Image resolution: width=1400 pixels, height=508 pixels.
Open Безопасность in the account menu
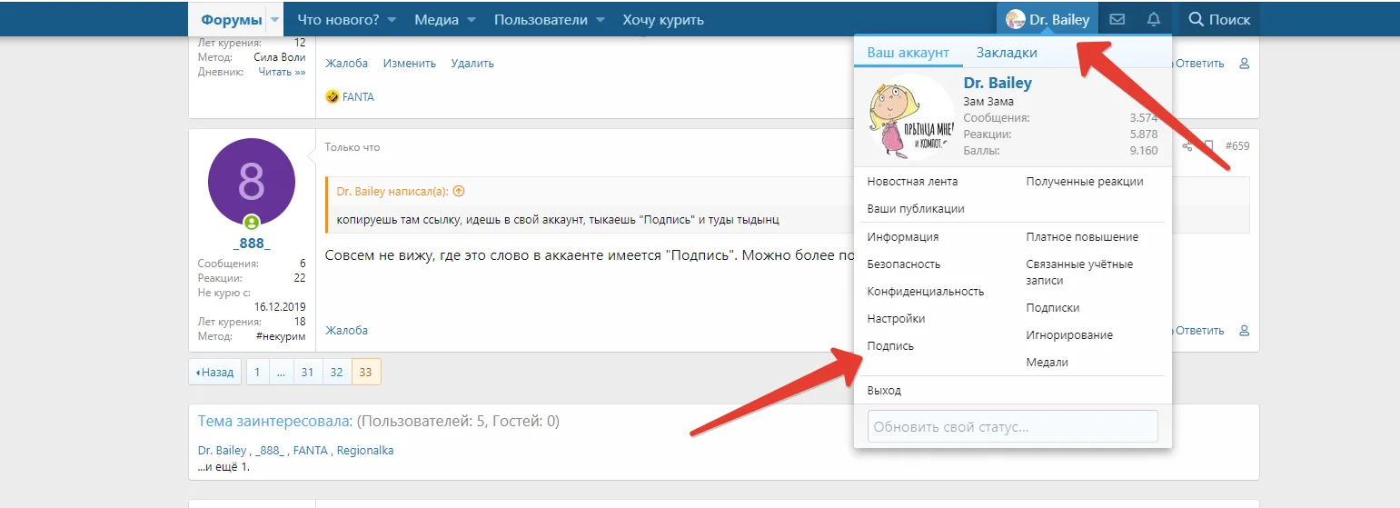click(x=903, y=264)
